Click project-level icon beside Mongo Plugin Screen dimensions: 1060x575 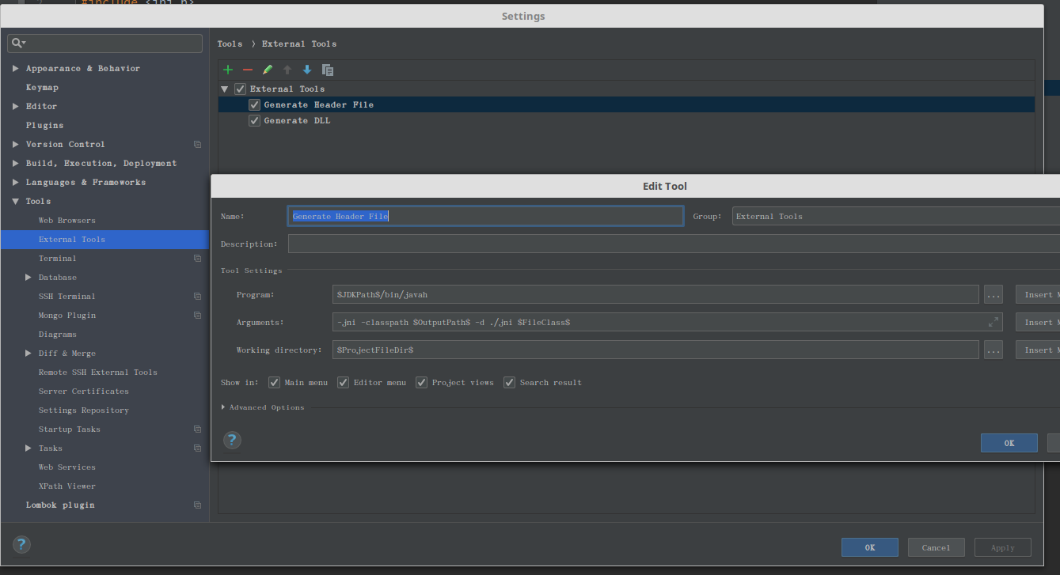pyautogui.click(x=197, y=315)
